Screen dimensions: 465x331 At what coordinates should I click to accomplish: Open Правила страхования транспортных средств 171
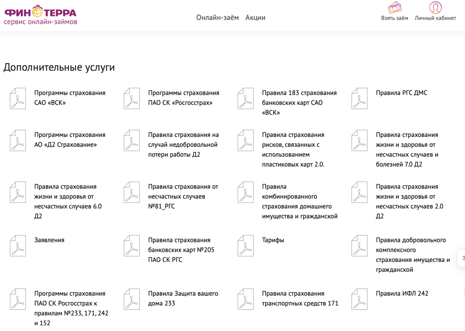300,298
